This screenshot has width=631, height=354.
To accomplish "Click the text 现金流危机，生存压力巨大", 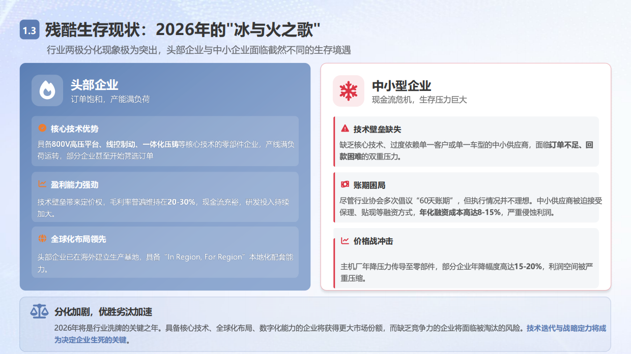I will point(419,100).
